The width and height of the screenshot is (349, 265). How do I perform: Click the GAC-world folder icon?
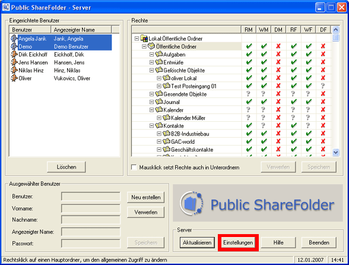coord(166,141)
